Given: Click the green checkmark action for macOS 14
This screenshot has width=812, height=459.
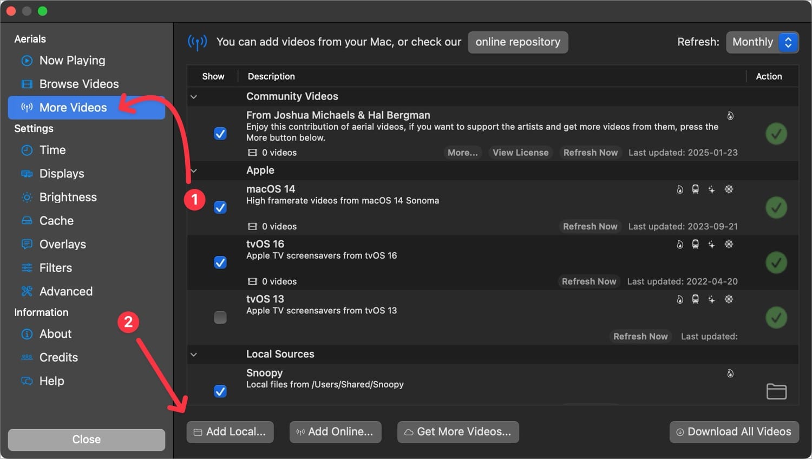Looking at the screenshot, I should pyautogui.click(x=776, y=207).
